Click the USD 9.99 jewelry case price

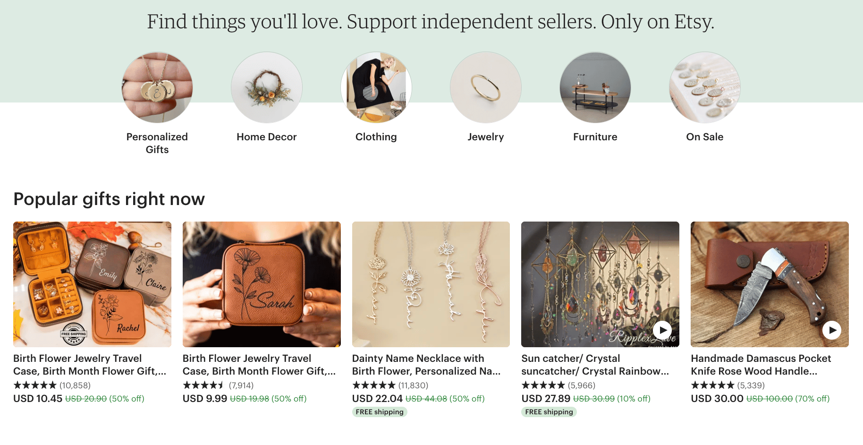[205, 398]
